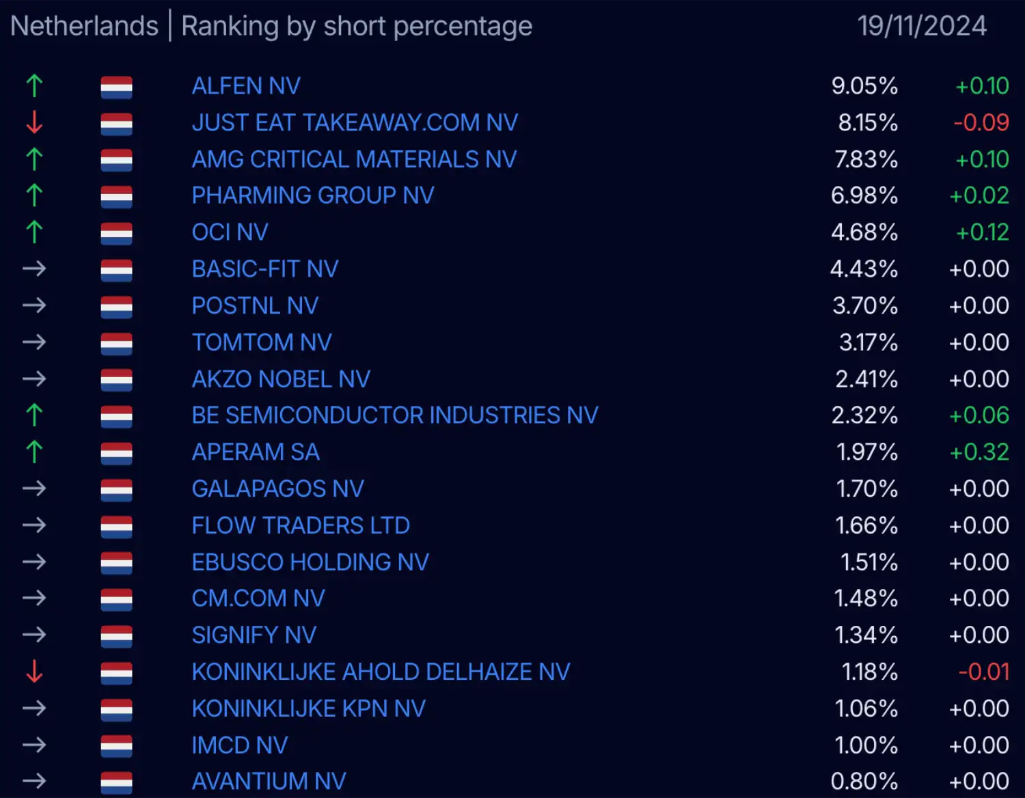The width and height of the screenshot is (1025, 798).
Task: Click the green up arrow beside ALFEN NV
Action: pyautogui.click(x=34, y=86)
